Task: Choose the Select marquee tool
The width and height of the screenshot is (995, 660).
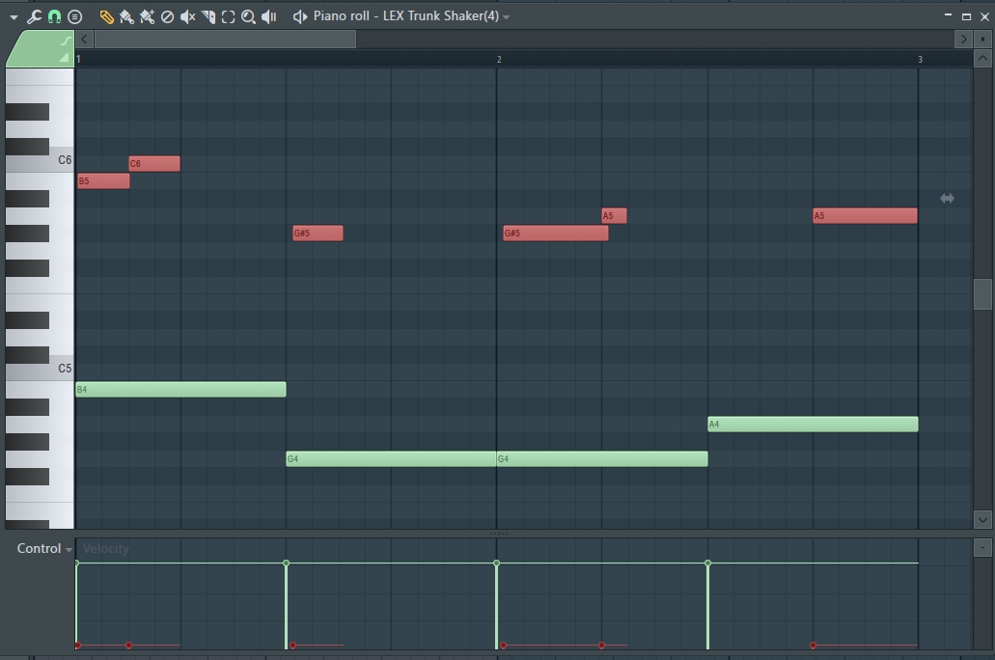Action: point(229,16)
